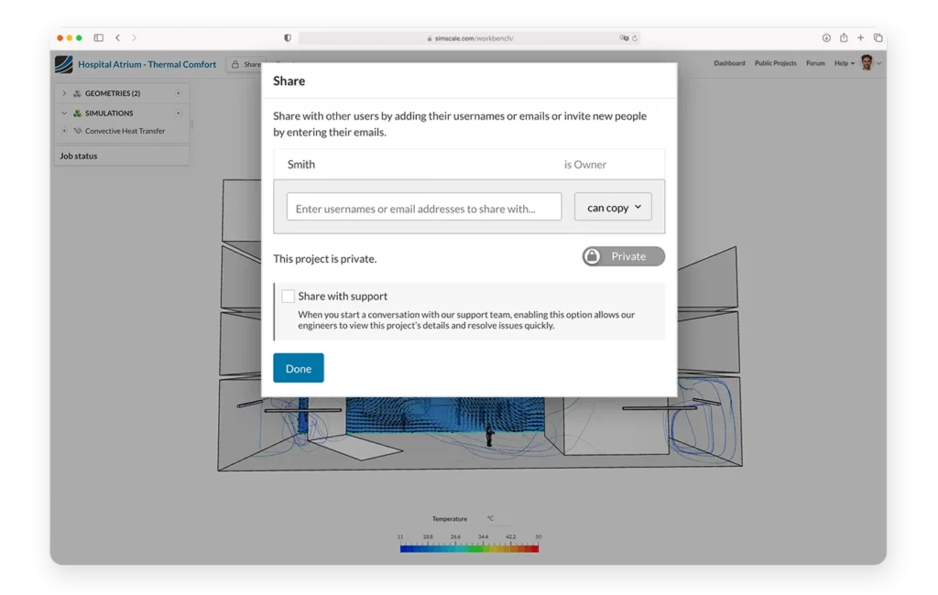Click the add simulation plus icon
The width and height of the screenshot is (938, 595).
coord(178,114)
